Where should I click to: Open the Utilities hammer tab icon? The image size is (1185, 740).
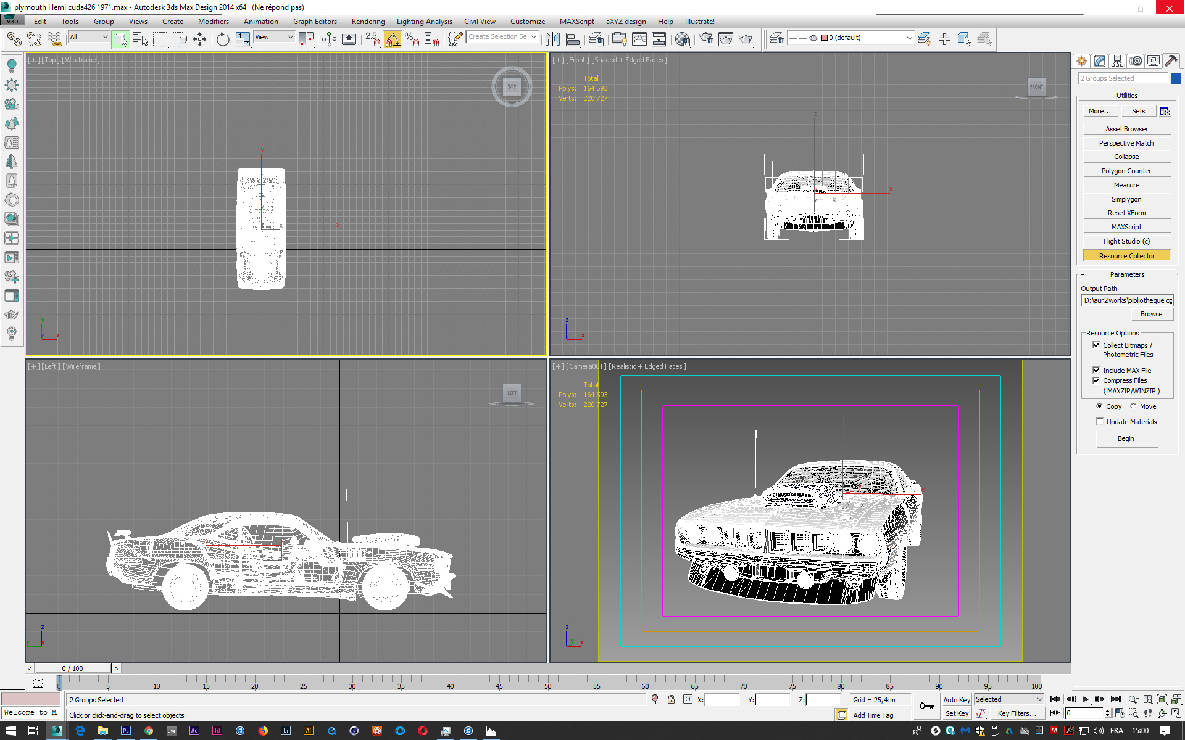coord(1171,61)
